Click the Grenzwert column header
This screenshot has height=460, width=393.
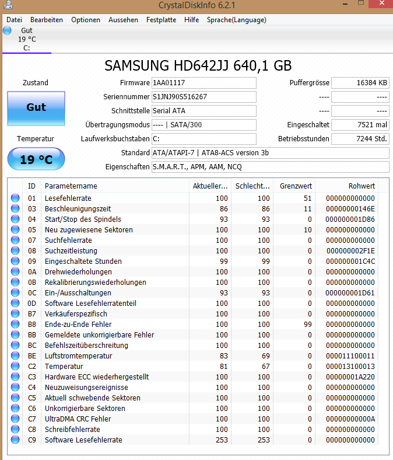[294, 186]
